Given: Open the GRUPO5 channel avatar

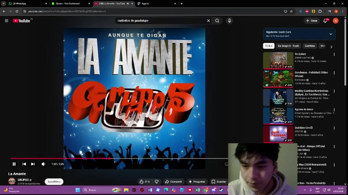Looking at the screenshot, I should (x=12, y=181).
